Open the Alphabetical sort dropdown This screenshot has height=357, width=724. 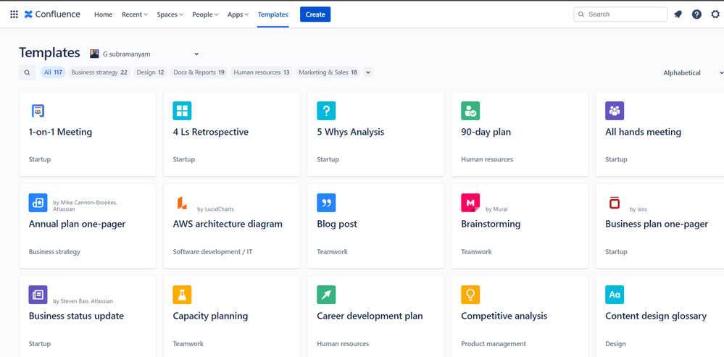pos(693,73)
